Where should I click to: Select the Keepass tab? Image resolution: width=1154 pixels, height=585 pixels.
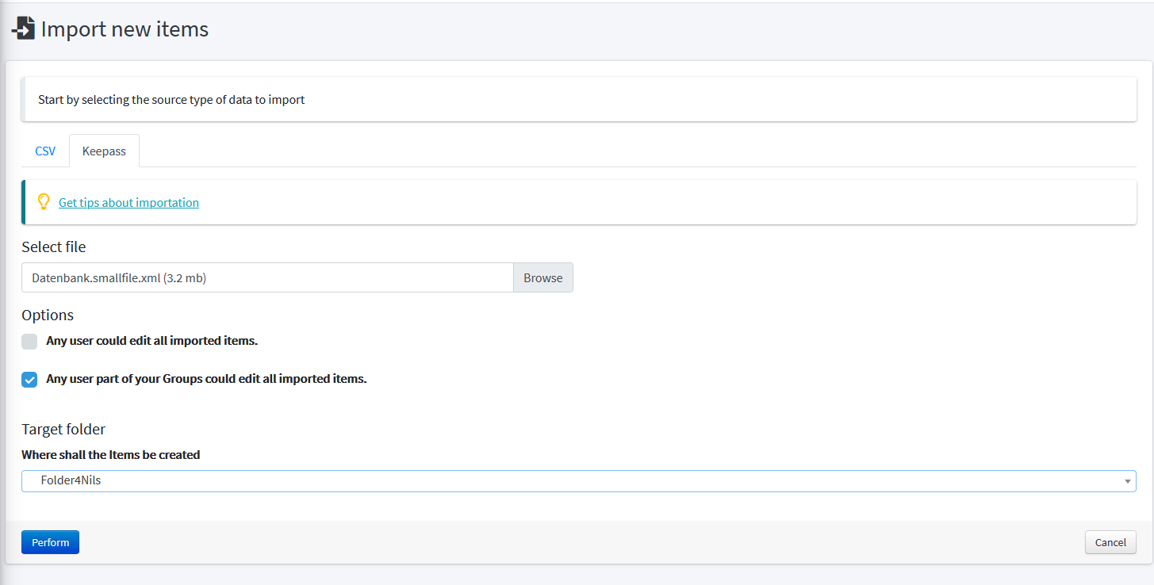104,151
